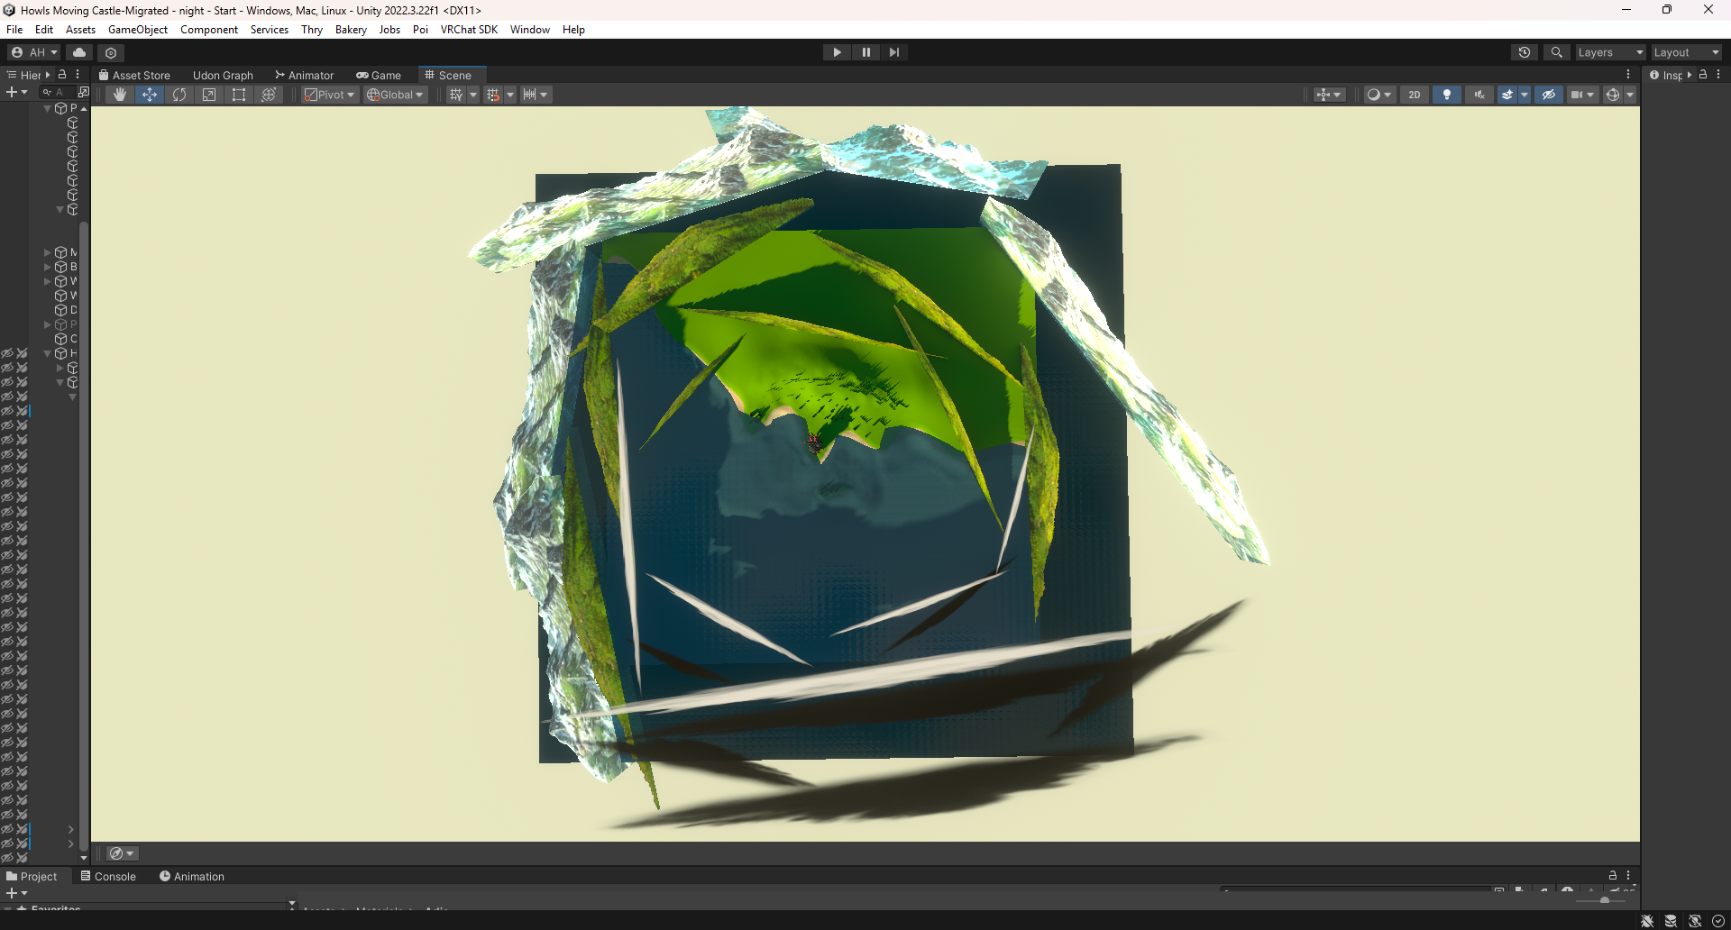
Task: Open the Hierarchy panel three-dot menu
Action: (x=78, y=75)
